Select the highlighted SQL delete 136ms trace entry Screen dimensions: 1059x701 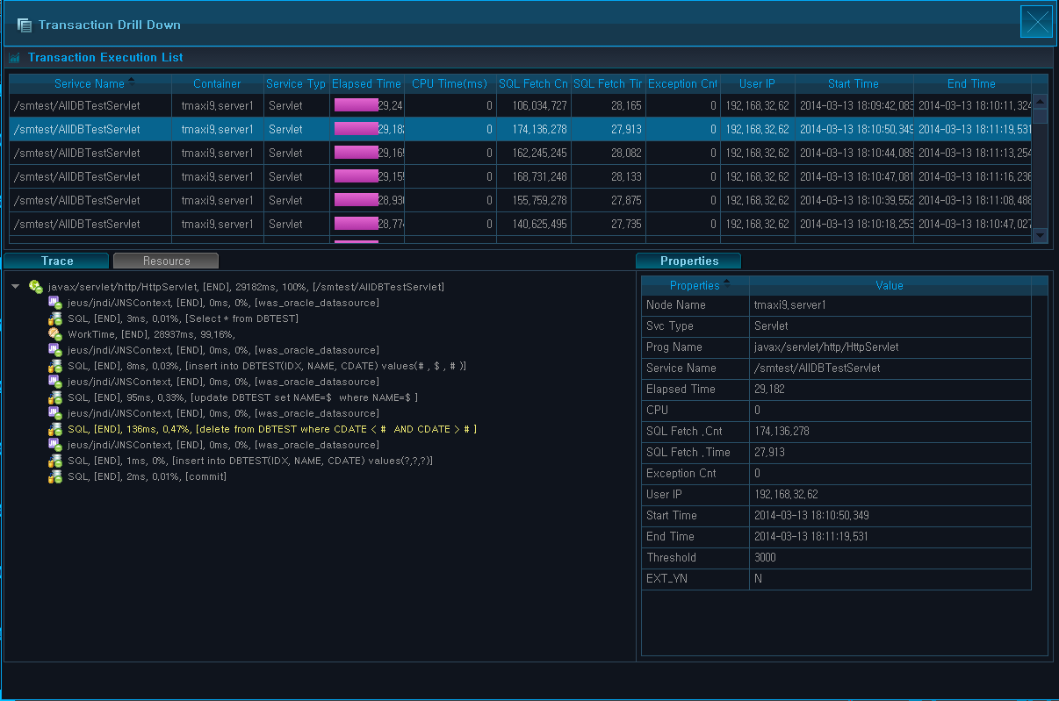click(272, 429)
